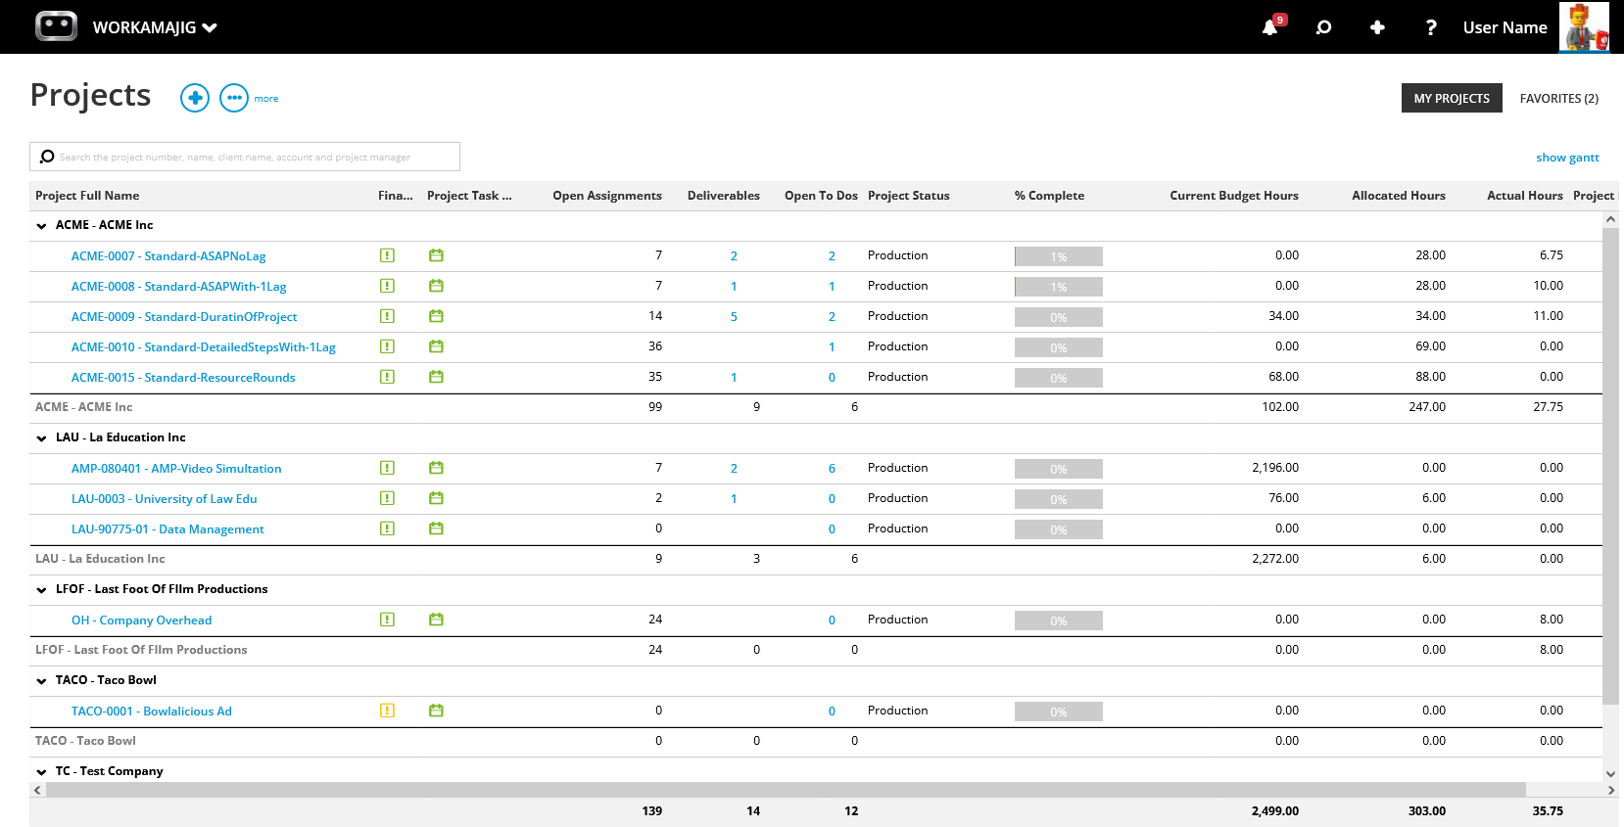Open task calendar icon for TACO-0001
This screenshot has height=827, width=1624.
436,711
